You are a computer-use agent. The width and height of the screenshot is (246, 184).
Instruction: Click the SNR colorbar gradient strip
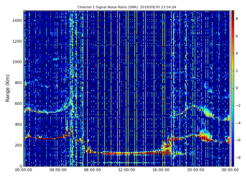click(x=233, y=88)
